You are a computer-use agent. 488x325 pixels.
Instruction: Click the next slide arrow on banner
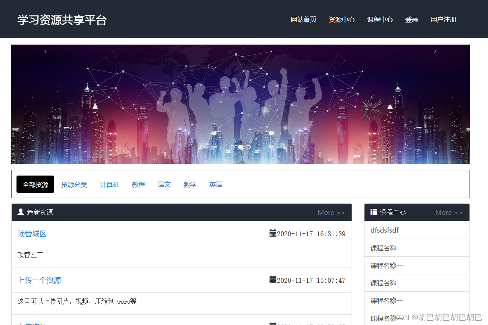(x=435, y=51)
